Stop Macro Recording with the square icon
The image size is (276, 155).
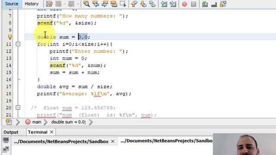click(x=194, y=4)
